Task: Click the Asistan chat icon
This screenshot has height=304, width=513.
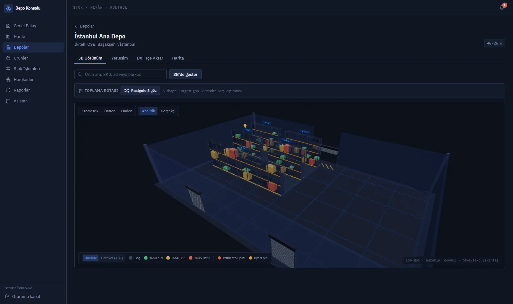Action: click(8, 101)
